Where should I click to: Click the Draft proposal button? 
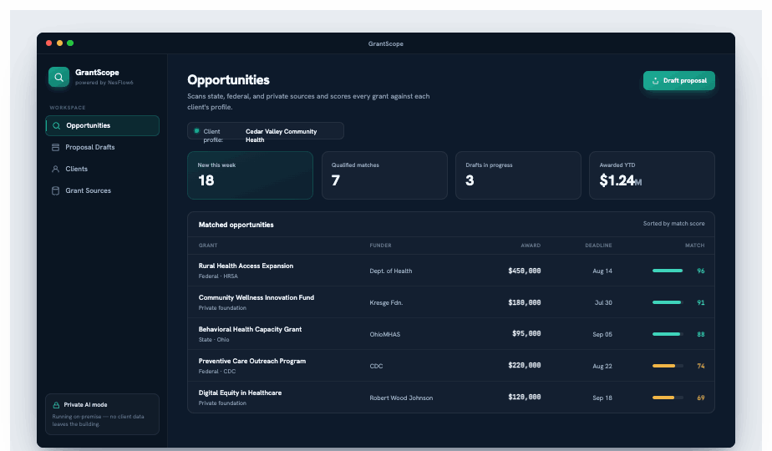(679, 81)
